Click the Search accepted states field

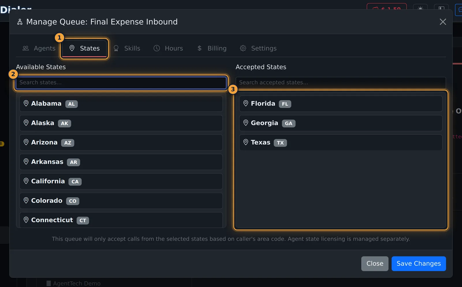(x=341, y=83)
